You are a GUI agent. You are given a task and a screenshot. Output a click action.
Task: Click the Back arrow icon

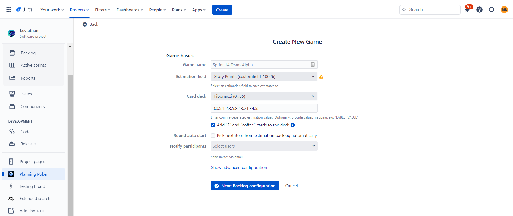pyautogui.click(x=85, y=24)
